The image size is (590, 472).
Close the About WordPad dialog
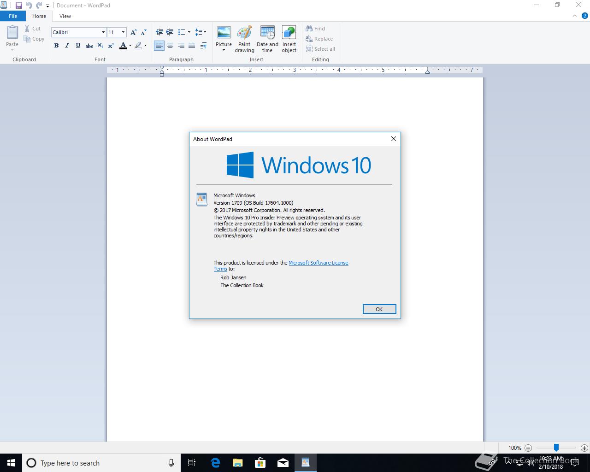pyautogui.click(x=394, y=139)
